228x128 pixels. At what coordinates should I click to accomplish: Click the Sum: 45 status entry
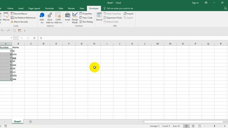pyautogui.click(x=176, y=126)
